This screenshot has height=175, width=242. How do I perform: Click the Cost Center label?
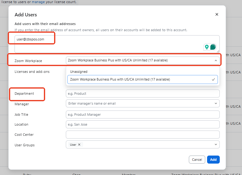point(24,135)
